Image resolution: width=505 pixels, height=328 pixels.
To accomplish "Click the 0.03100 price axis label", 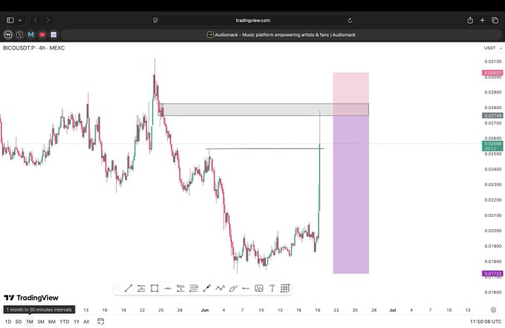I will 493,62.
